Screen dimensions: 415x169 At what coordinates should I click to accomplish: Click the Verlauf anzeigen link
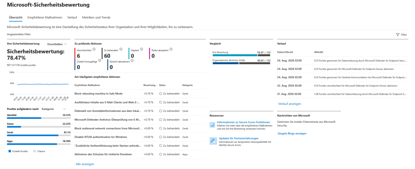coord(289,104)
